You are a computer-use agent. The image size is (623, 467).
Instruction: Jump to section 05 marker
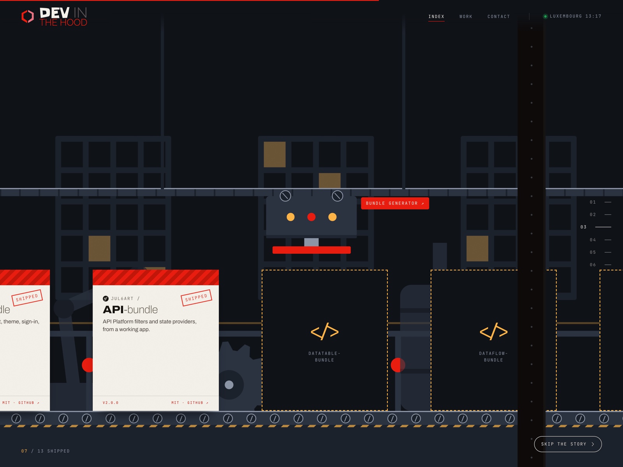pyautogui.click(x=600, y=252)
